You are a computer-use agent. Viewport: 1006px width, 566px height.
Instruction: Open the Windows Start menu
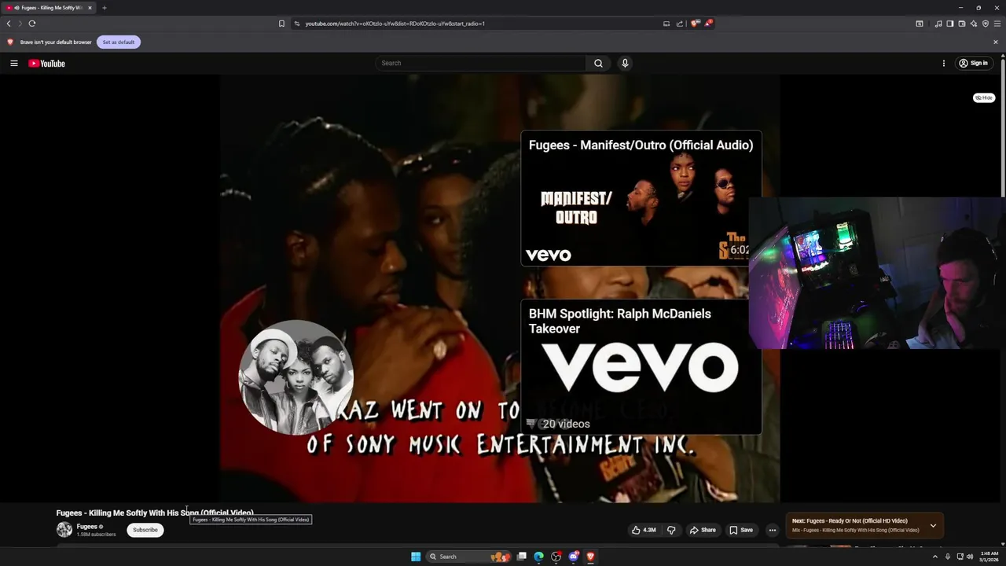tap(416, 557)
